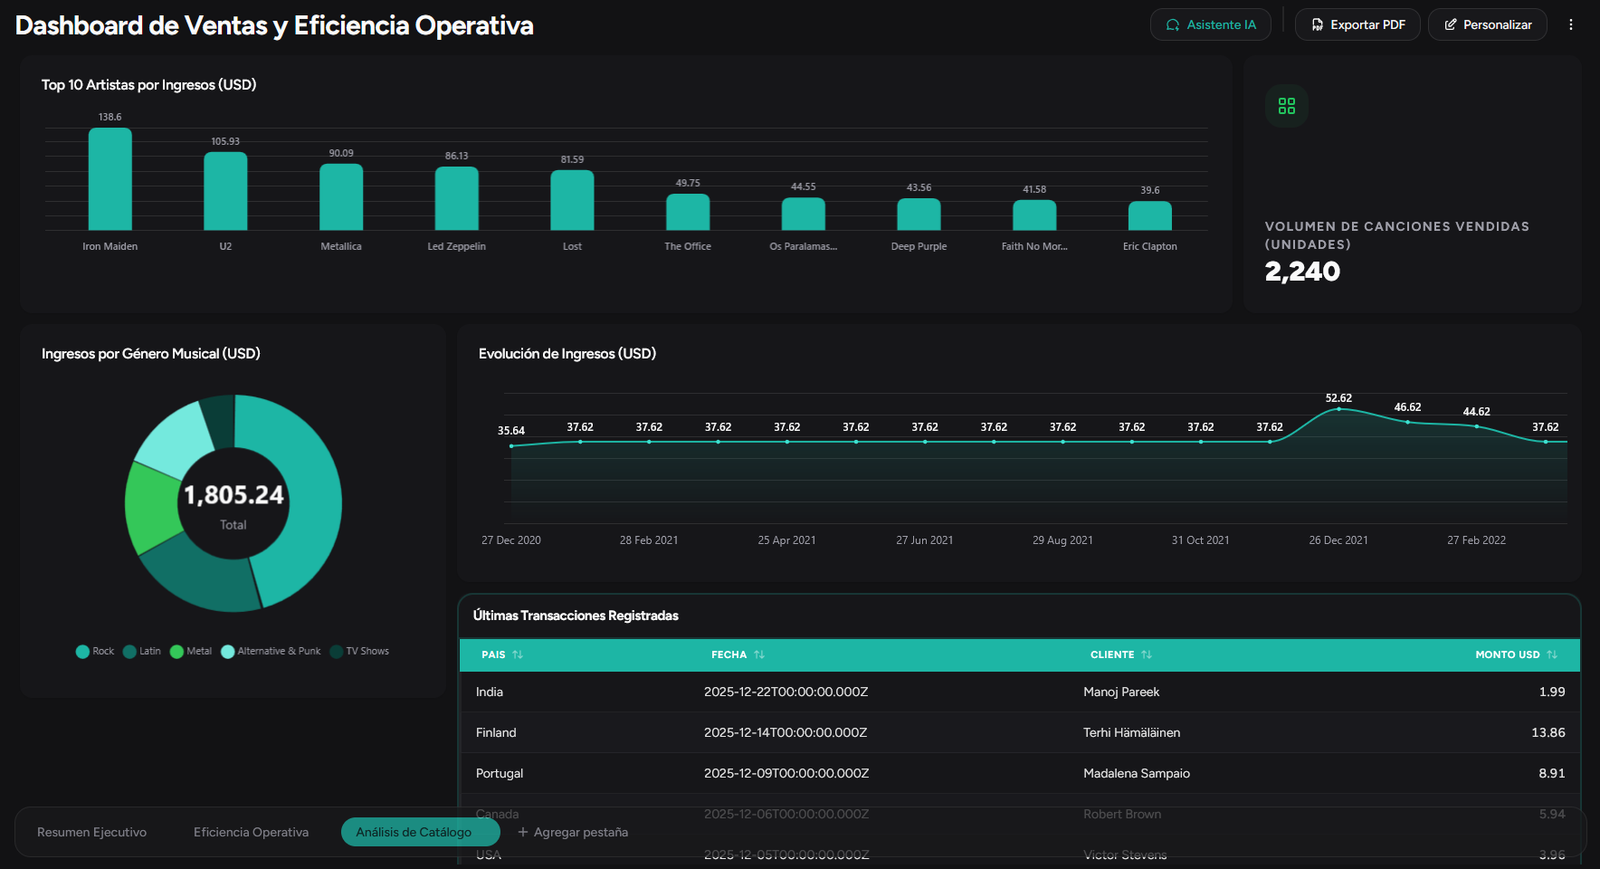Image resolution: width=1600 pixels, height=869 pixels.
Task: Select the Análisis de Catálogo tab
Action: coord(420,832)
